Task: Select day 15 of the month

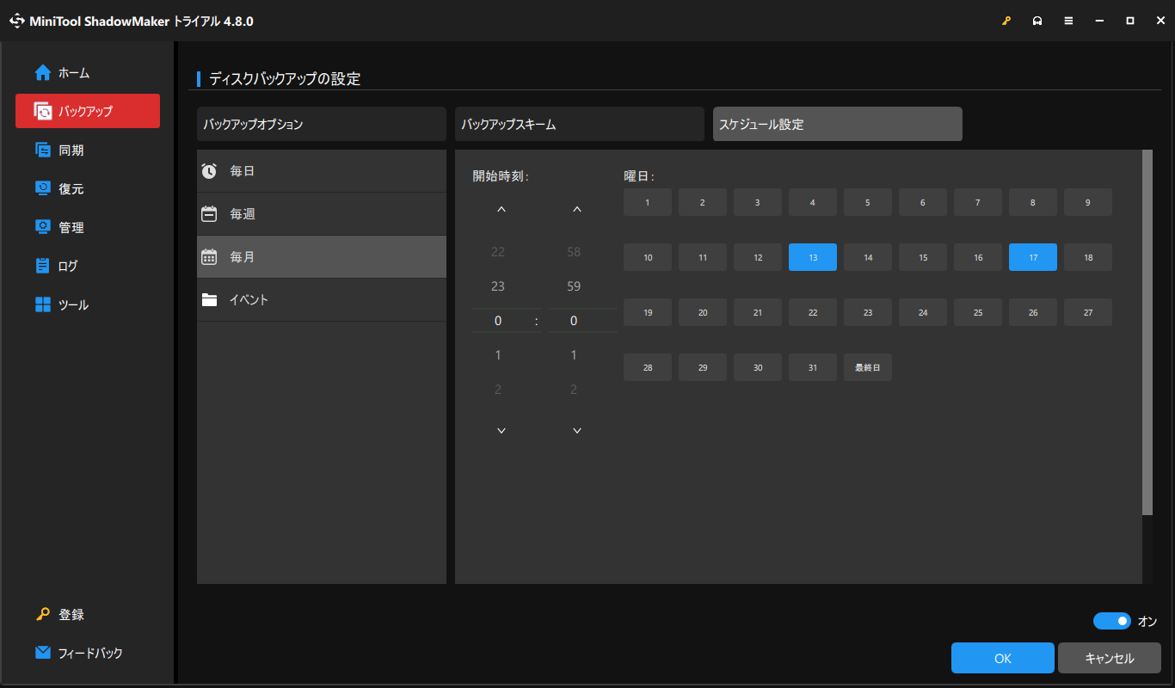Action: [923, 257]
